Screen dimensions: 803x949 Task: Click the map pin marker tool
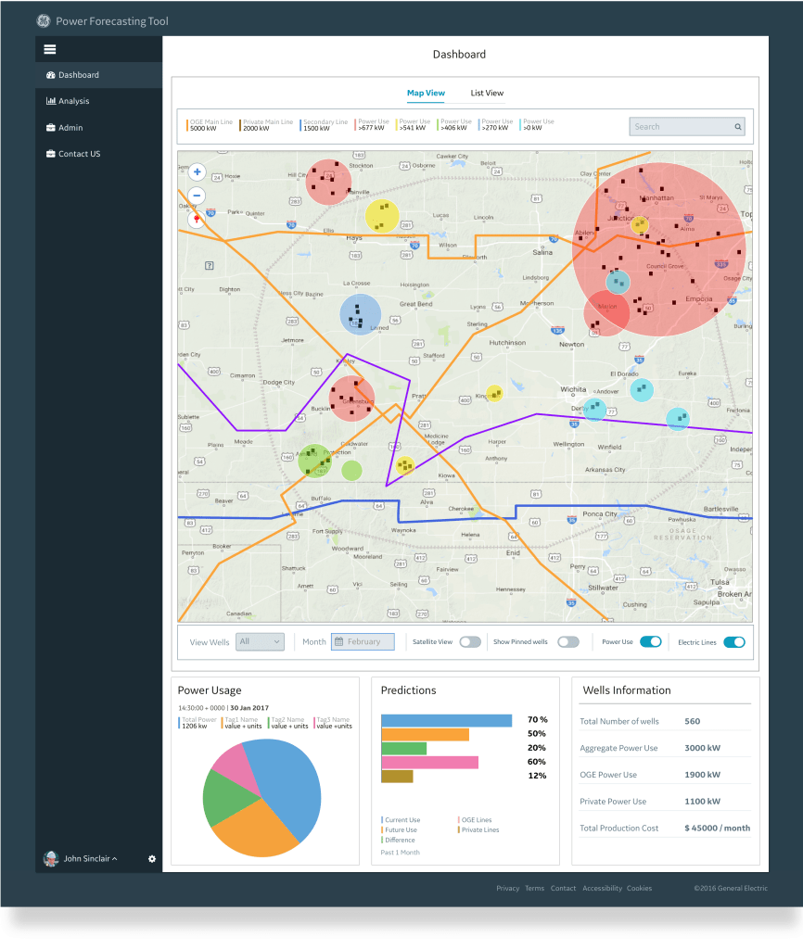click(x=197, y=220)
